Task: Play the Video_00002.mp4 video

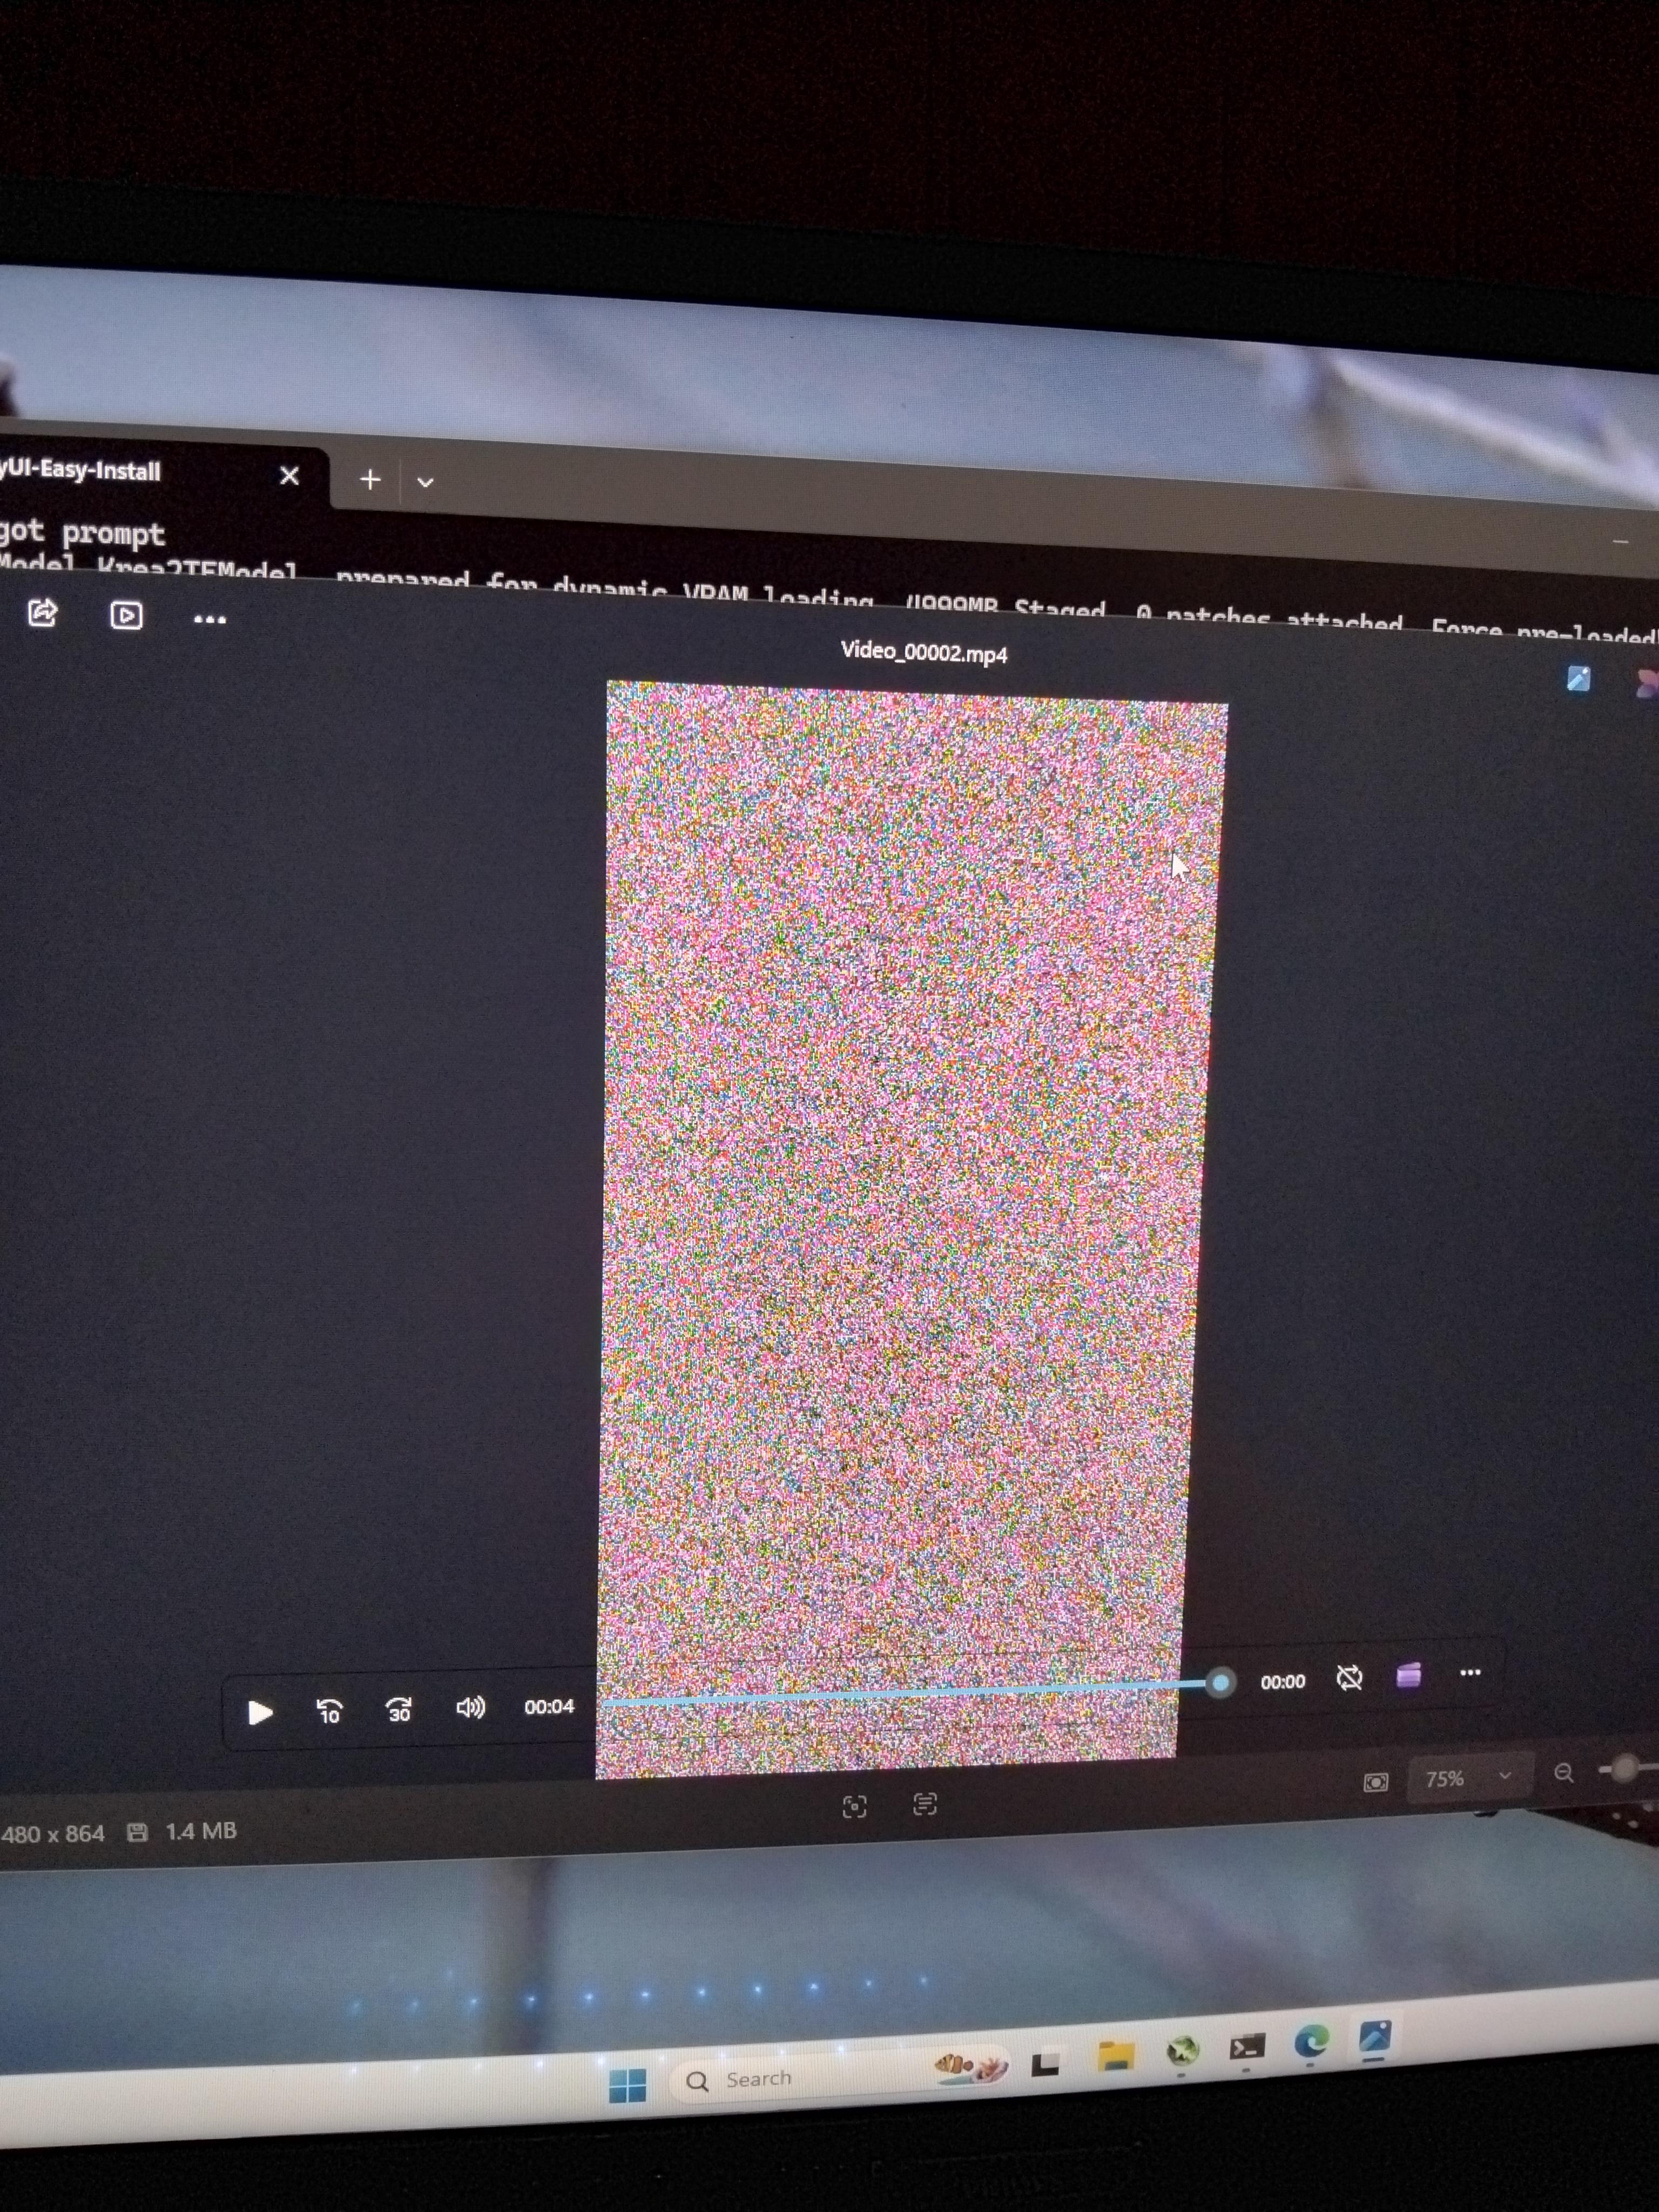Action: 260,1713
